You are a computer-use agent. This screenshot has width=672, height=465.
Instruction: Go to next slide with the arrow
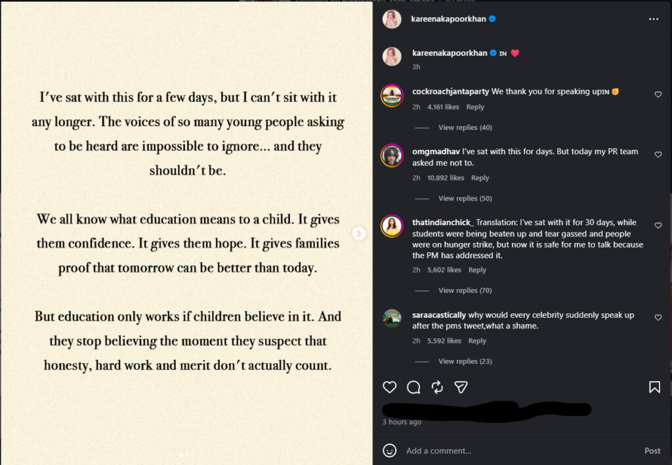359,233
